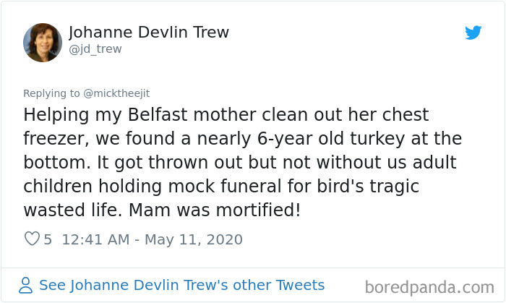See Johanne Devlin Trew's other Tweets

(181, 285)
